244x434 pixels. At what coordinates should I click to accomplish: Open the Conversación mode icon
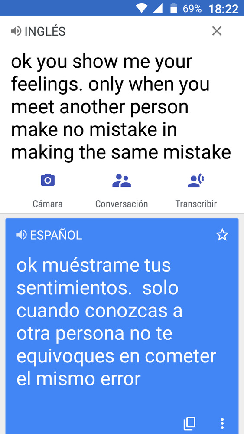click(x=122, y=181)
